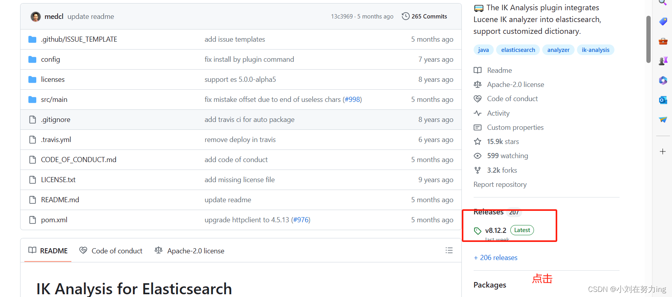
Task: Click the file icon beside LICENSE.txt
Action: [x=32, y=180]
